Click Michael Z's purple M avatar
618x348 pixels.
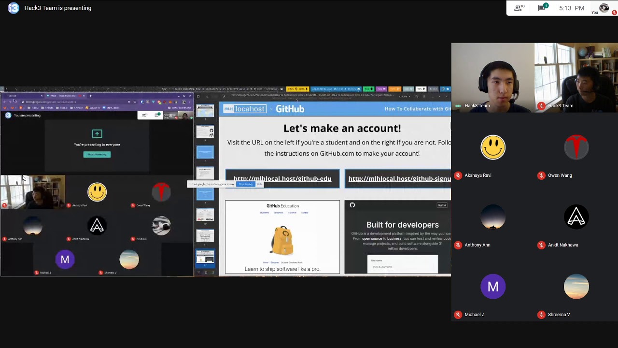click(493, 286)
